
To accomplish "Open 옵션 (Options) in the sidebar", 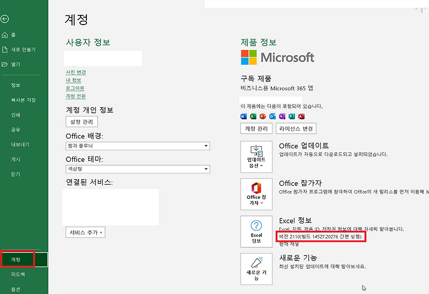I will (15, 289).
